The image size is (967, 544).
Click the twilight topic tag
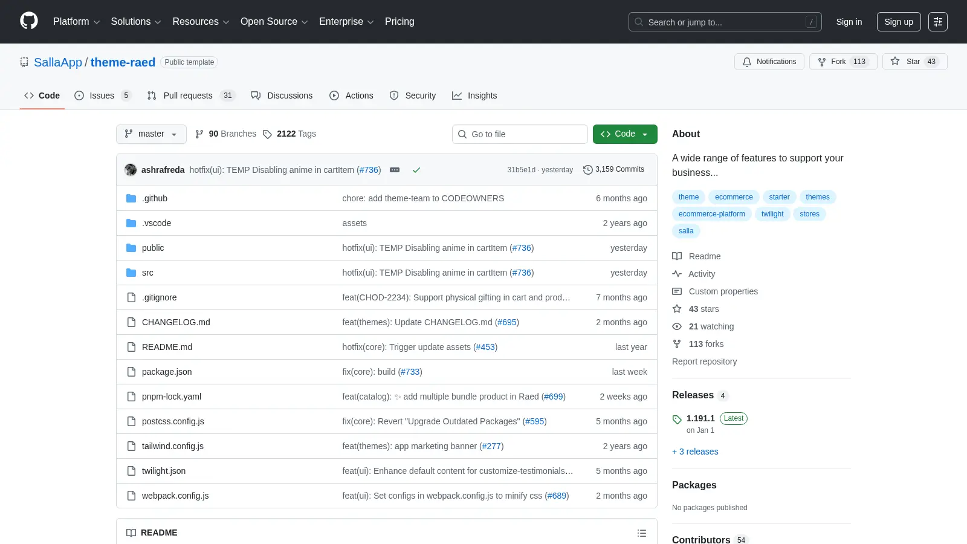772,214
